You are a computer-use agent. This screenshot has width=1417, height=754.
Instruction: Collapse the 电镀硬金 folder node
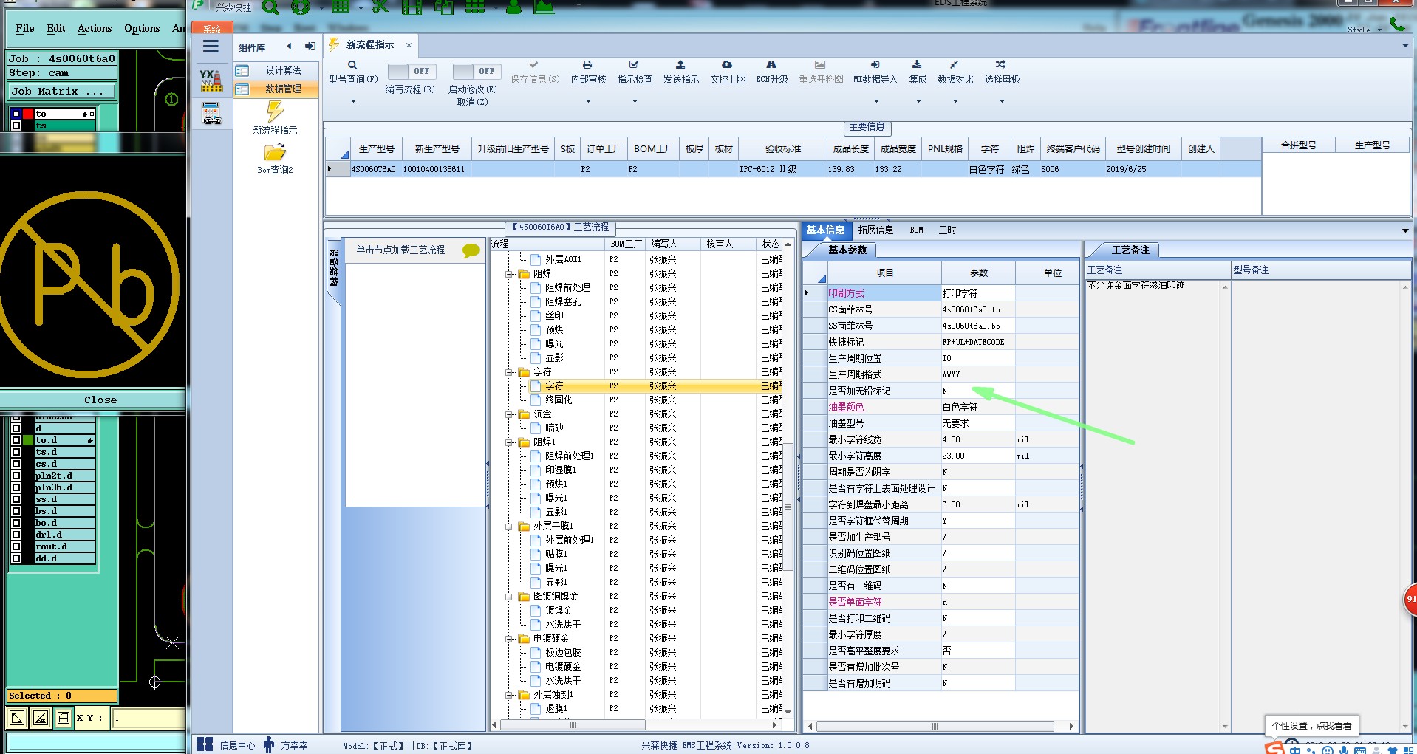click(509, 639)
